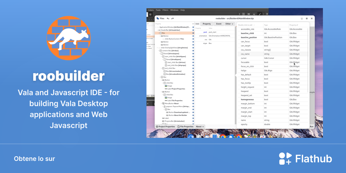Image resolution: width=346 pixels, height=173 pixels.
Task: Select baseline_position in property list
Action: (249, 37)
